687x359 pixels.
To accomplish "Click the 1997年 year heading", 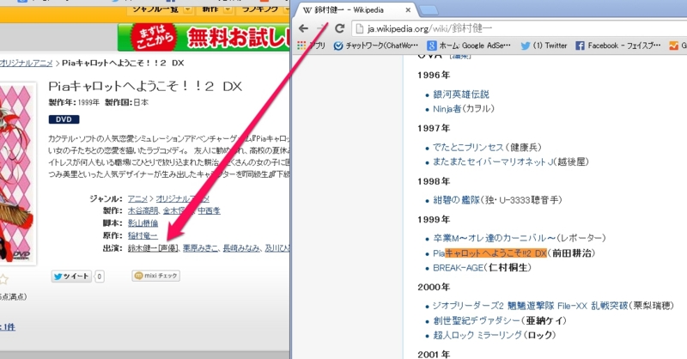I will click(434, 128).
